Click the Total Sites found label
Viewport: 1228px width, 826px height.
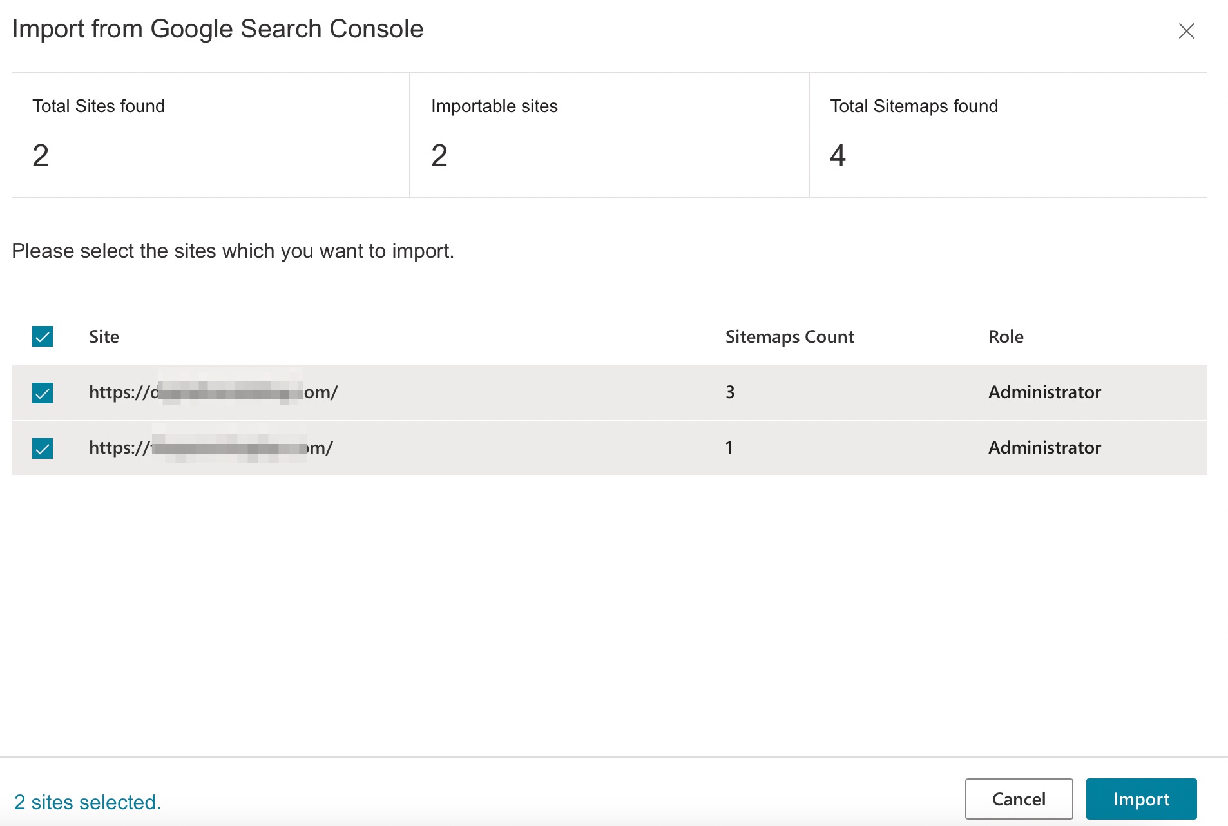pyautogui.click(x=99, y=106)
